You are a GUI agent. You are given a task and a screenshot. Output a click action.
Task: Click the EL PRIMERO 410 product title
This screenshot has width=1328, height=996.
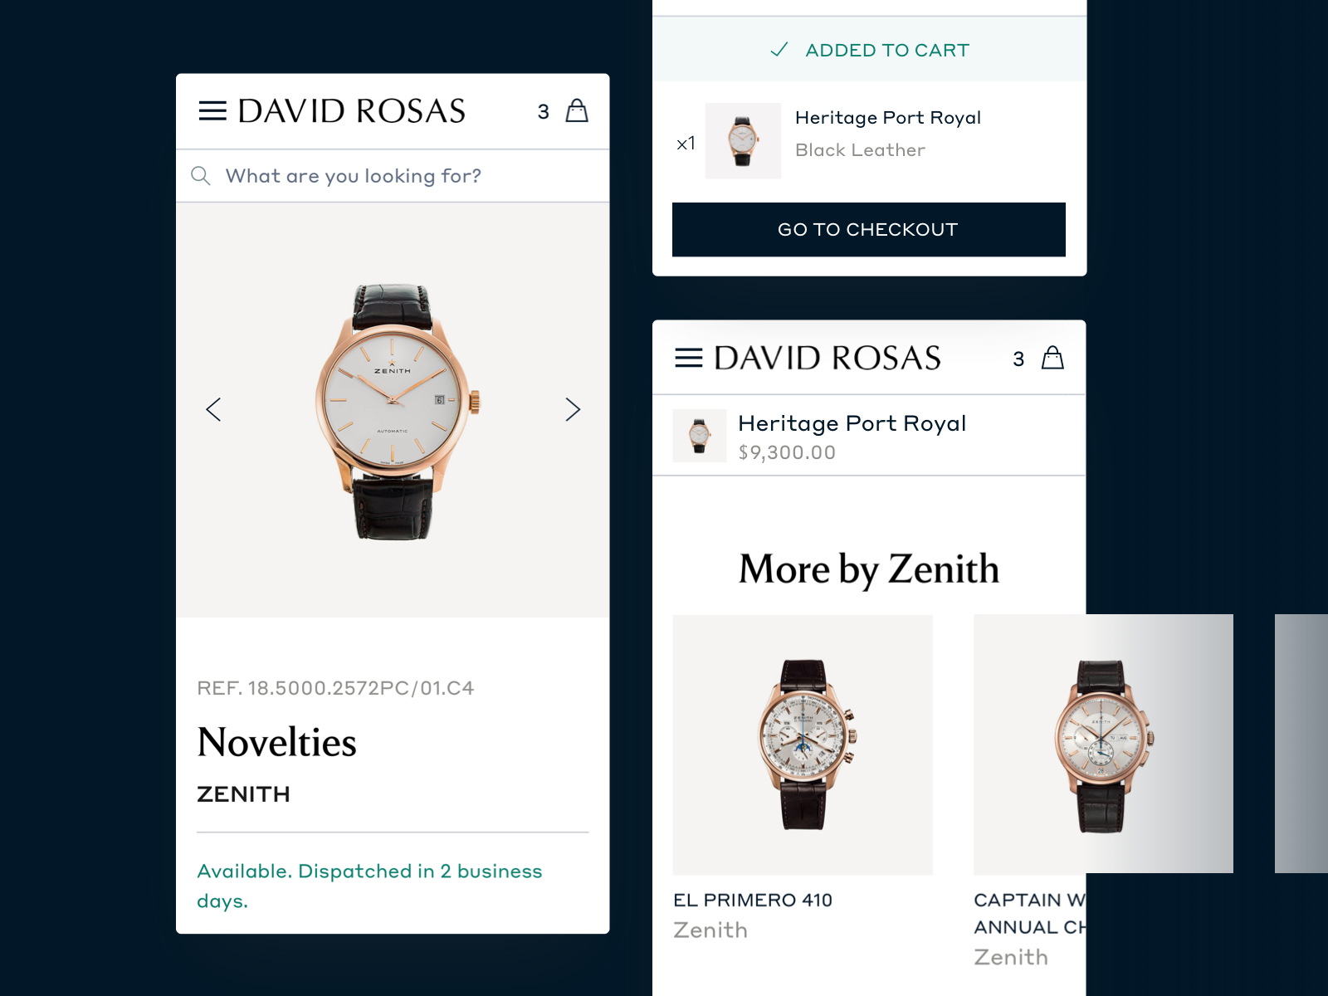point(753,901)
